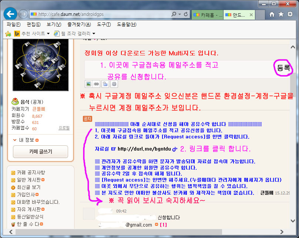The width and height of the screenshot is (299, 238).
Task: Open the blank new tab button
Action: tap(260, 15)
